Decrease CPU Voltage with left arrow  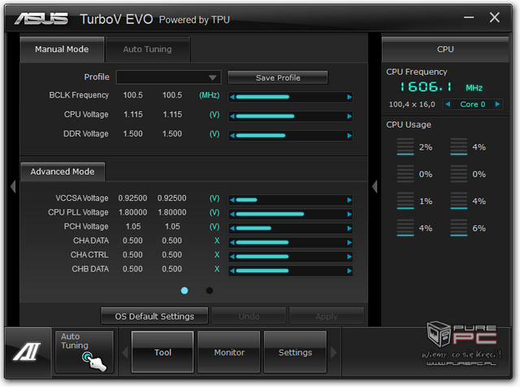pos(232,116)
